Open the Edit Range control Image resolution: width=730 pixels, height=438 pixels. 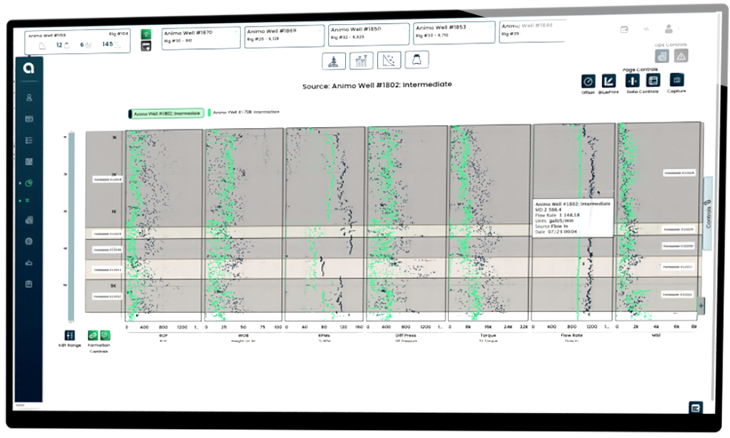click(x=69, y=335)
